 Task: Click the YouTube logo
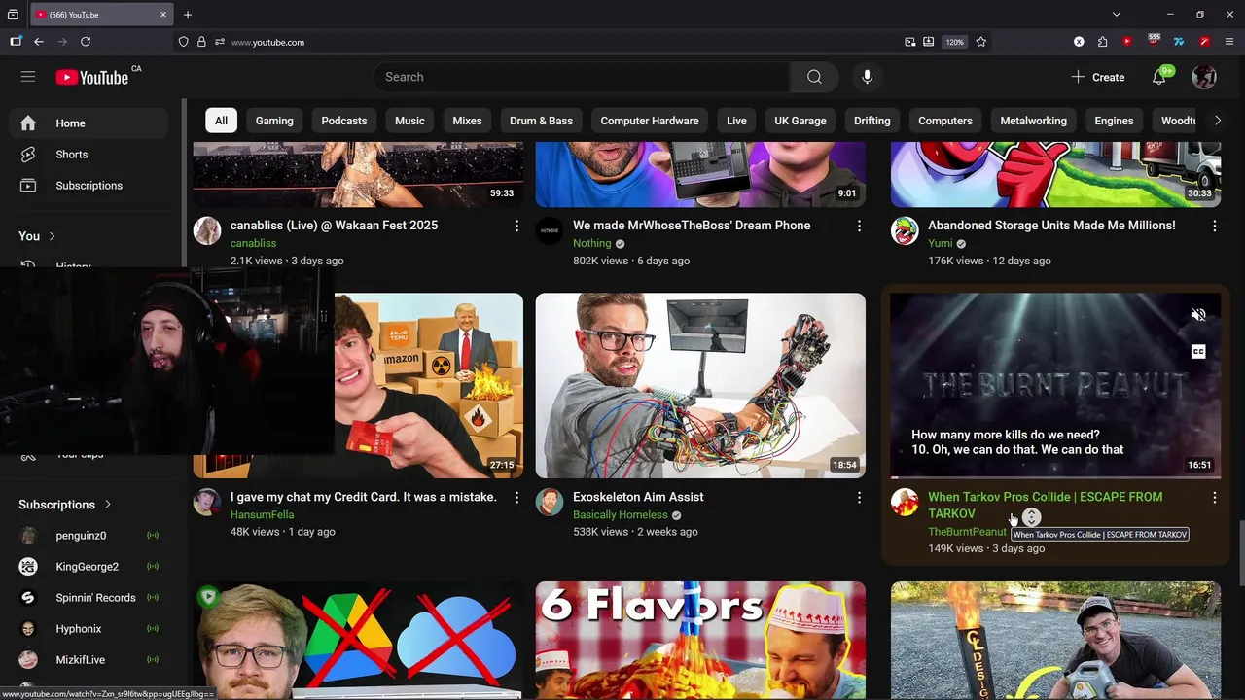(x=92, y=77)
